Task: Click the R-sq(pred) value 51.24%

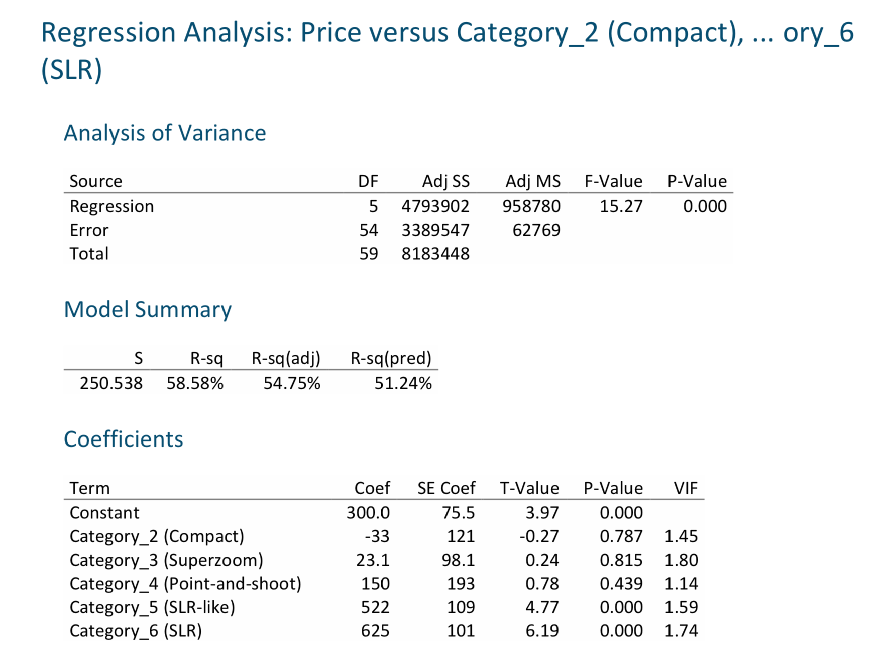Action: tap(403, 383)
